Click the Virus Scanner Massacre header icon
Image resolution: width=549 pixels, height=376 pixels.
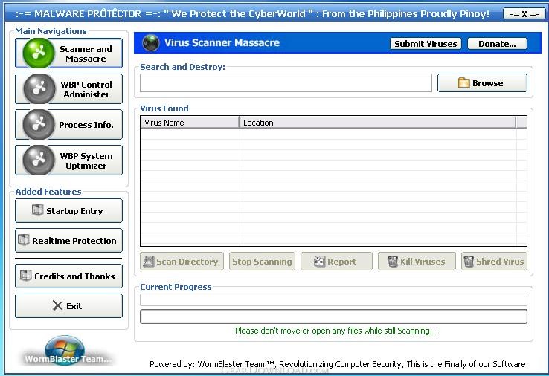tap(150, 43)
